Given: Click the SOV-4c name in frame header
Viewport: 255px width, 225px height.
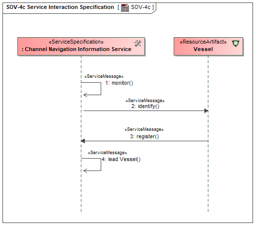Looking at the screenshot, I should (x=140, y=7).
